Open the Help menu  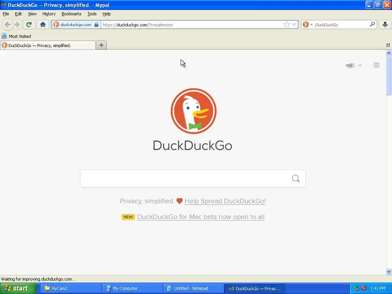point(106,14)
